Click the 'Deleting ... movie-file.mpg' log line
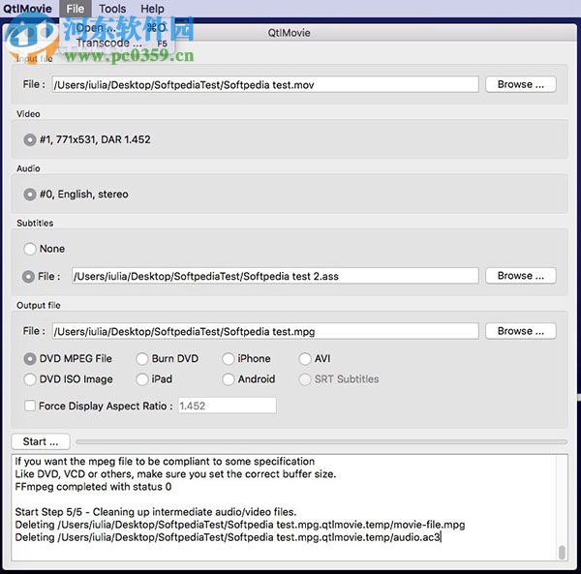The height and width of the screenshot is (574, 581). click(x=240, y=525)
